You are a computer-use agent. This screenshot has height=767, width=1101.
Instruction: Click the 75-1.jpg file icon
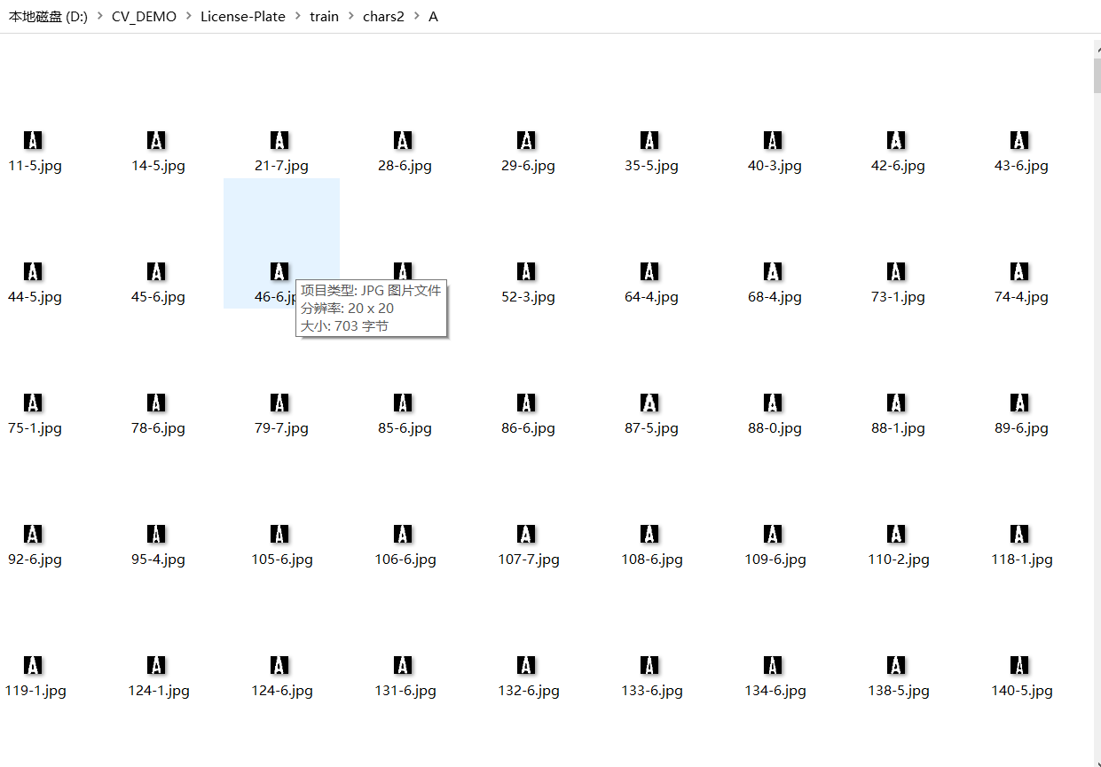coord(33,403)
